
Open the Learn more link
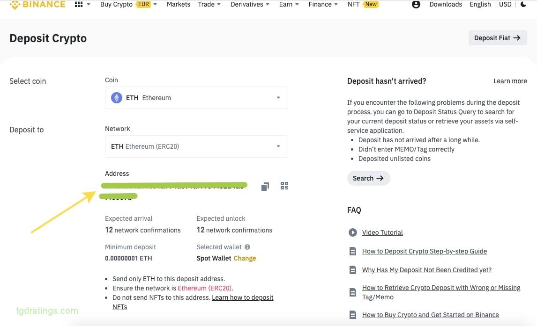pos(510,81)
